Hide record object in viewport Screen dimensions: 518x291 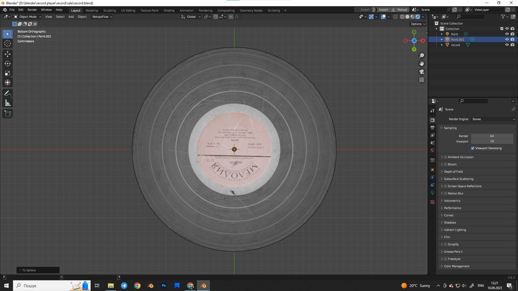pyautogui.click(x=507, y=45)
